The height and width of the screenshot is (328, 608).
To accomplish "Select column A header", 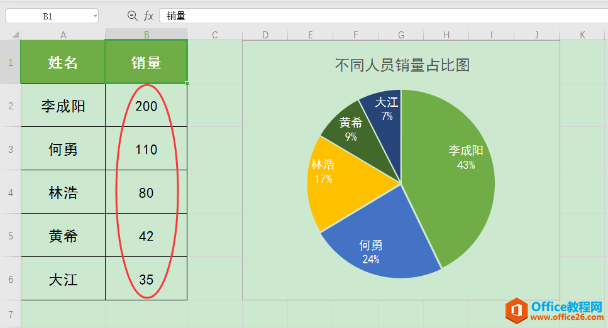I will [63, 35].
